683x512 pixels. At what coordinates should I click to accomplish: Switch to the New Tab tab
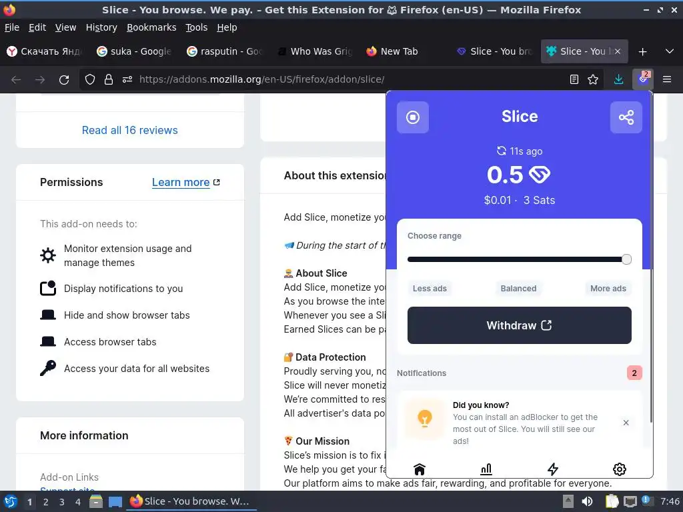(x=405, y=51)
